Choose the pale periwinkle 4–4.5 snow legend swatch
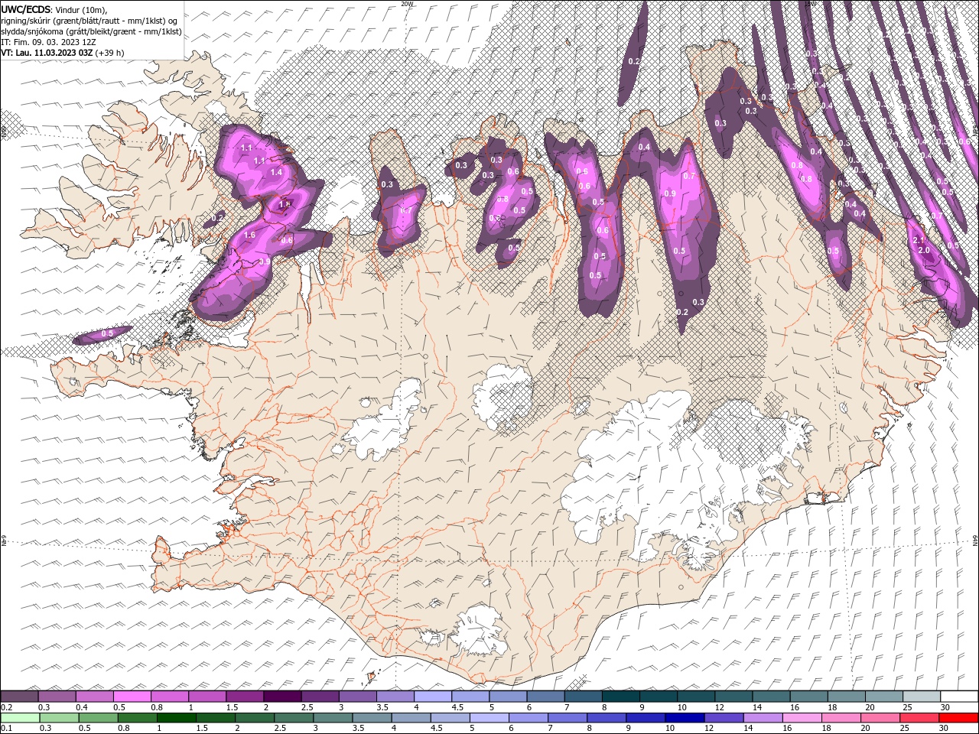The height and width of the screenshot is (734, 979). coord(433,697)
